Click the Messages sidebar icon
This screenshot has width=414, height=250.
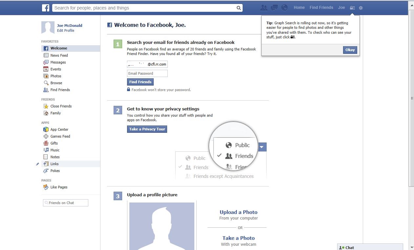coord(46,62)
